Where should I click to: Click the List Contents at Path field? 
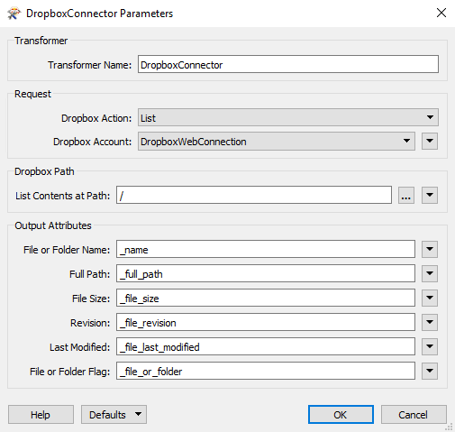click(254, 195)
